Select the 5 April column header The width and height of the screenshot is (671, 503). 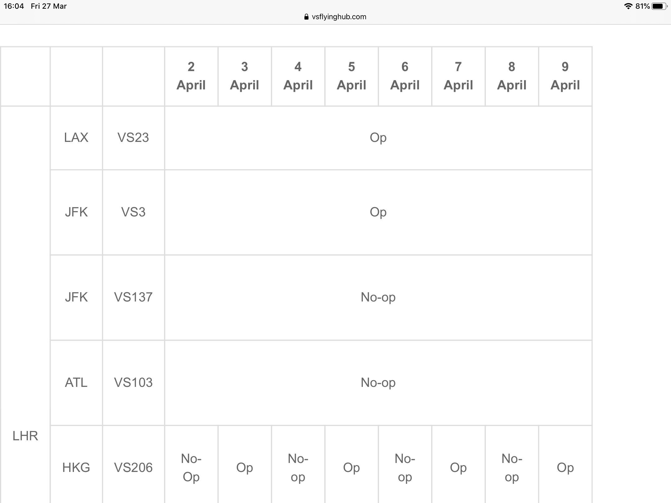point(351,76)
